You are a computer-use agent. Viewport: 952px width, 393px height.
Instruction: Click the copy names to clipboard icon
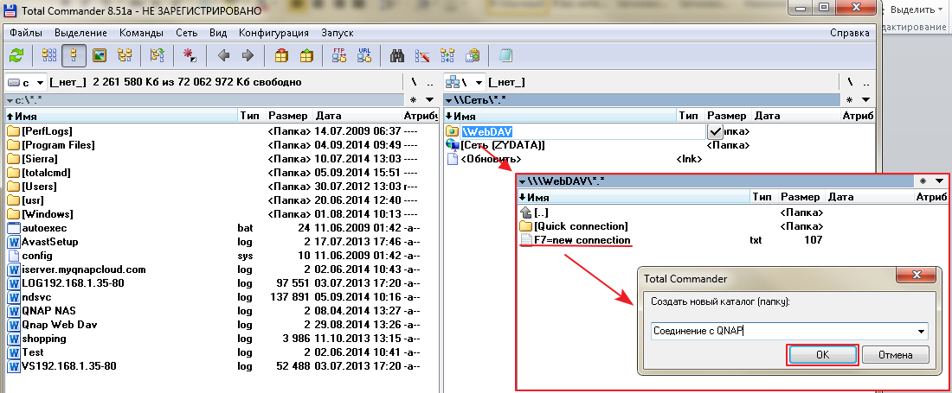(x=473, y=55)
